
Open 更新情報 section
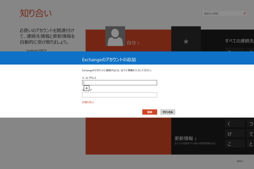185,139
